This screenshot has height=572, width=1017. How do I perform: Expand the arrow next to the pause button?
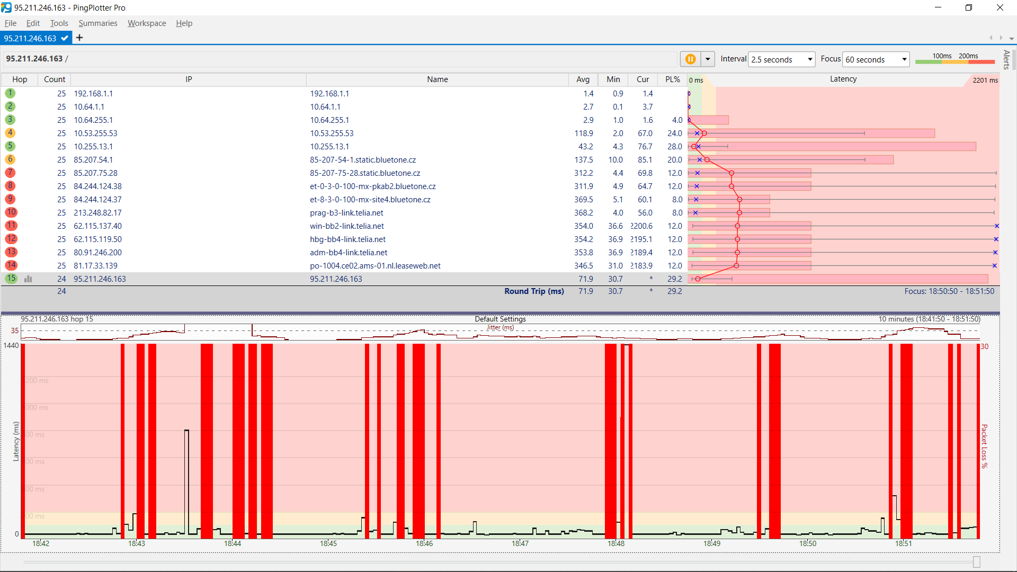pyautogui.click(x=708, y=59)
